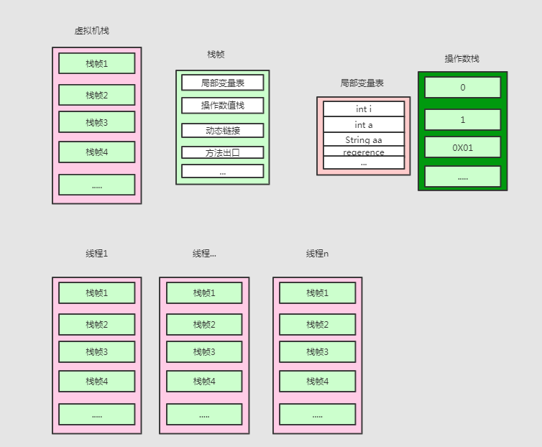The height and width of the screenshot is (447, 542).
Task: Select 栈帧2 box under 线程1
Action: (x=96, y=325)
